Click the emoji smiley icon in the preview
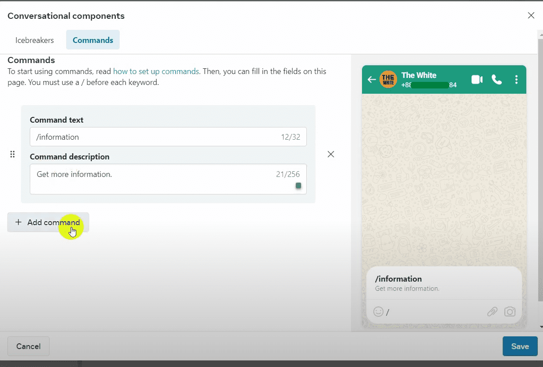This screenshot has width=543, height=367. [x=378, y=311]
